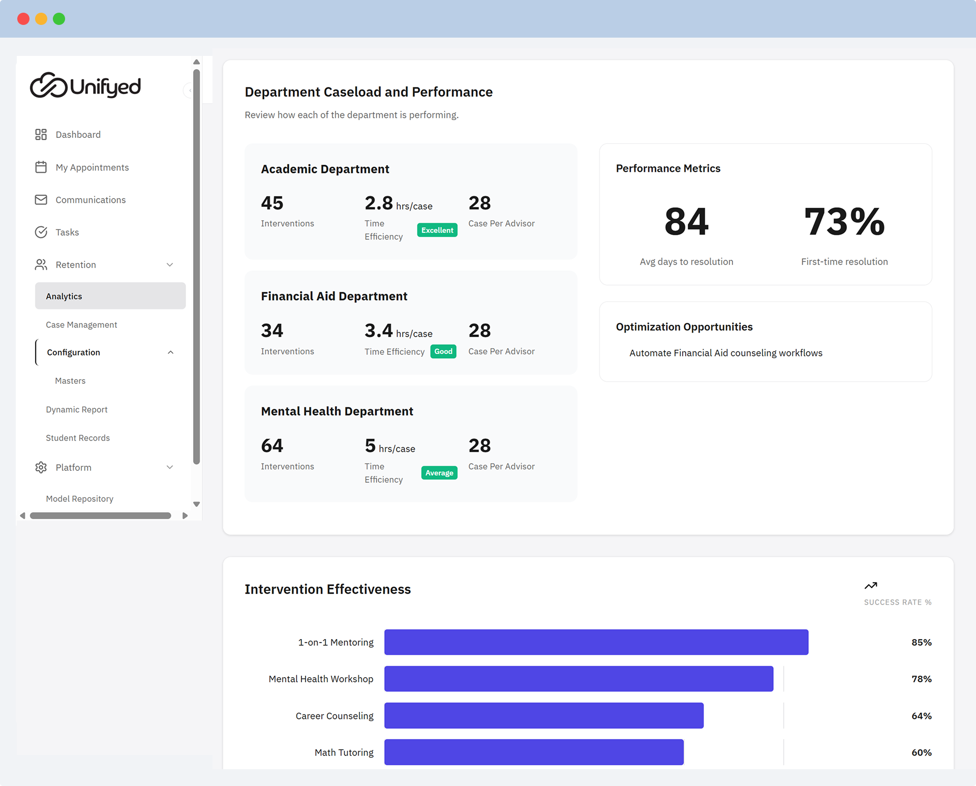Click the Retention people icon
The height and width of the screenshot is (786, 976).
[41, 264]
